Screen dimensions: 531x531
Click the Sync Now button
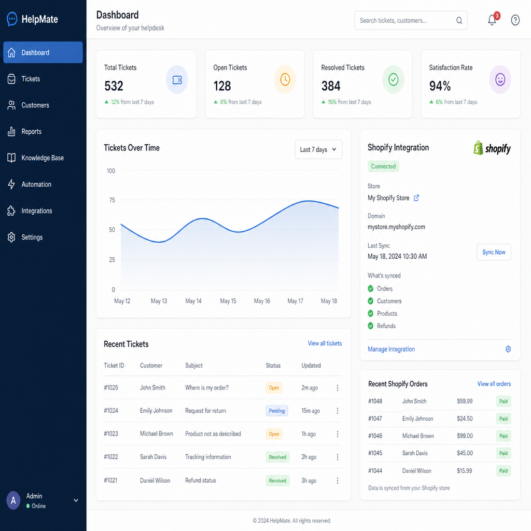click(x=494, y=252)
